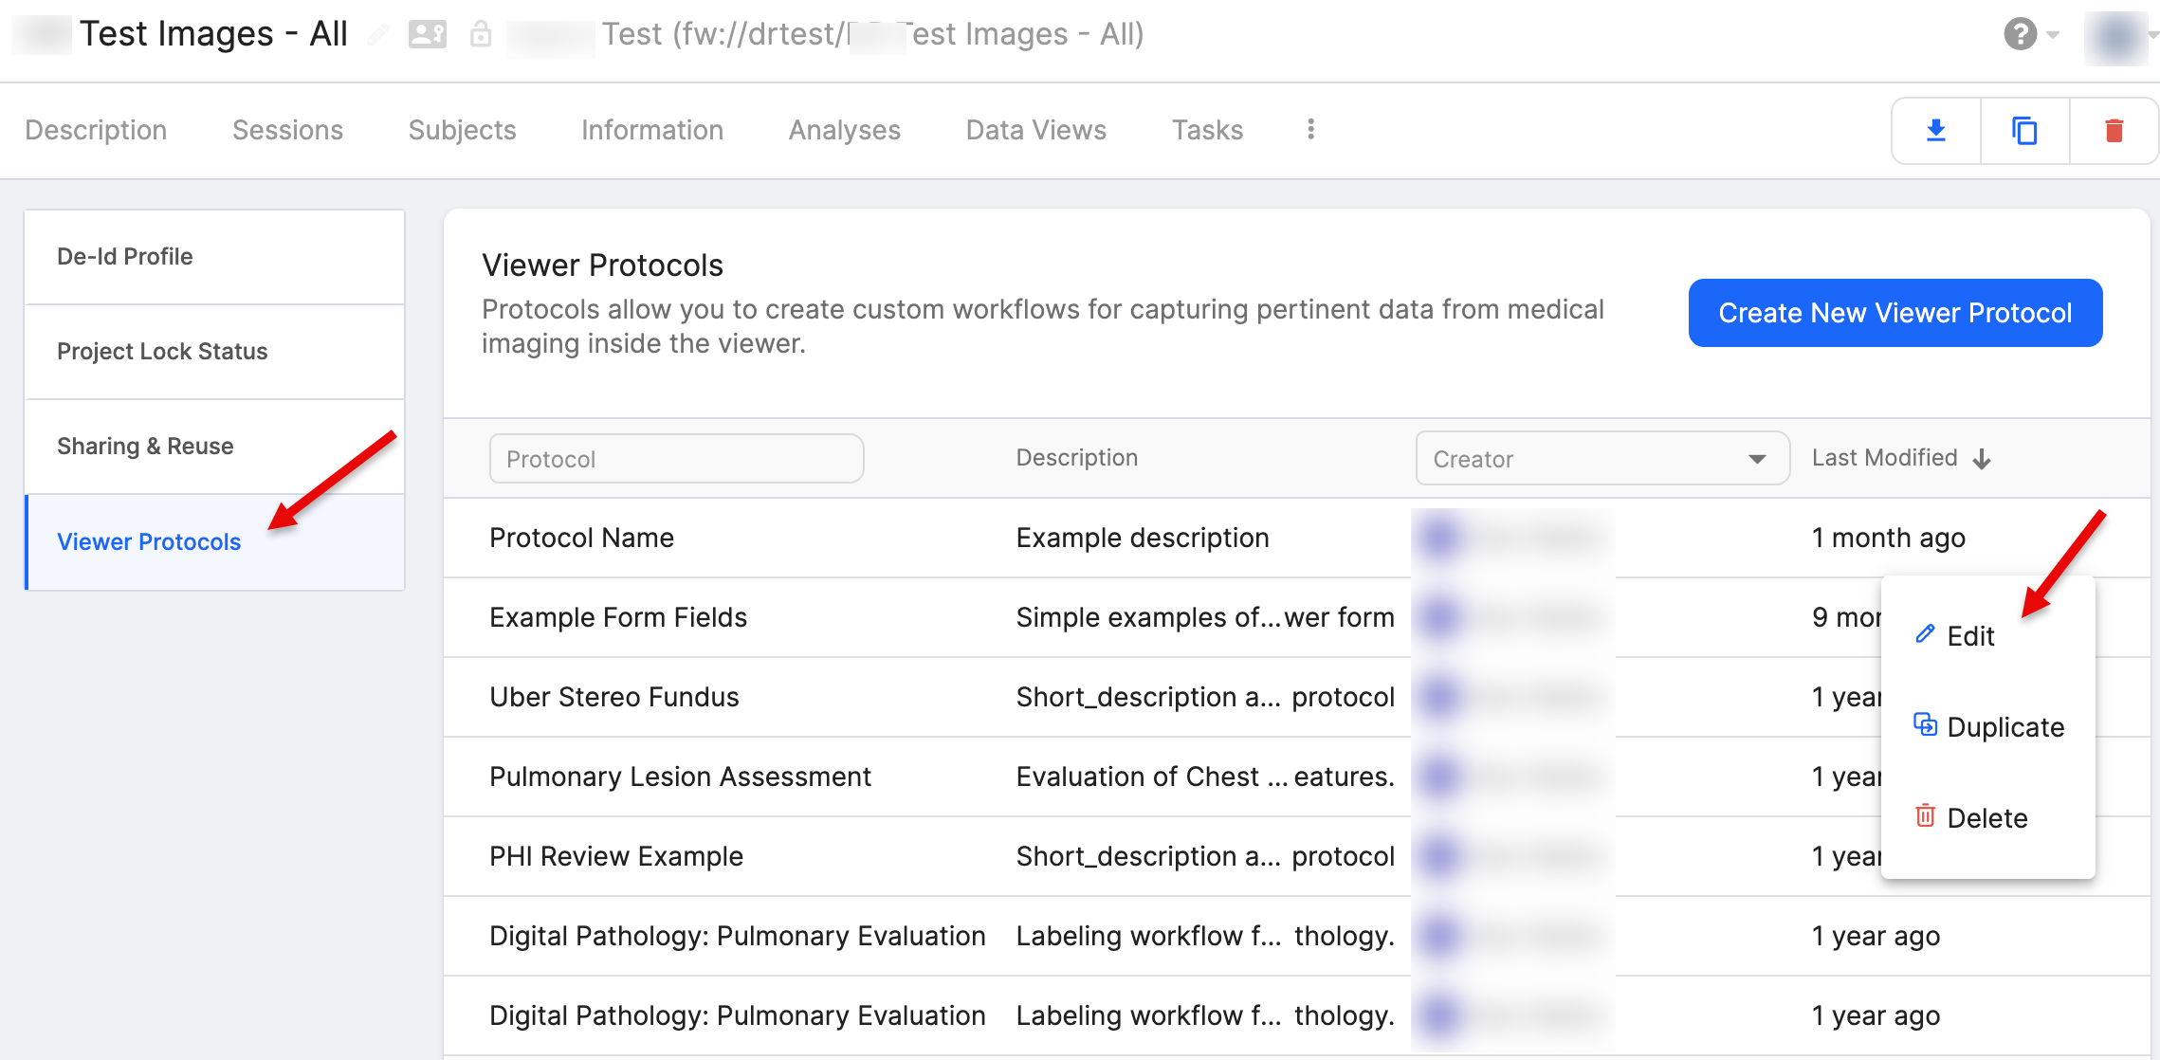This screenshot has width=2160, height=1060.
Task: Click the copy project icon
Action: (2024, 131)
